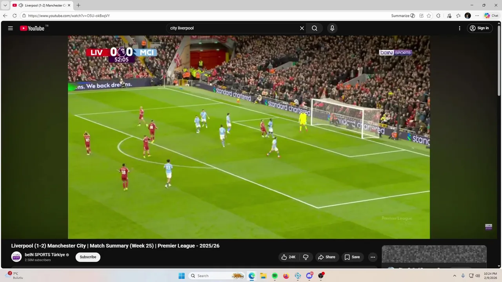Image resolution: width=502 pixels, height=282 pixels.
Task: Open the beIN SPORTS Türkiye channel name link
Action: pyautogui.click(x=45, y=255)
